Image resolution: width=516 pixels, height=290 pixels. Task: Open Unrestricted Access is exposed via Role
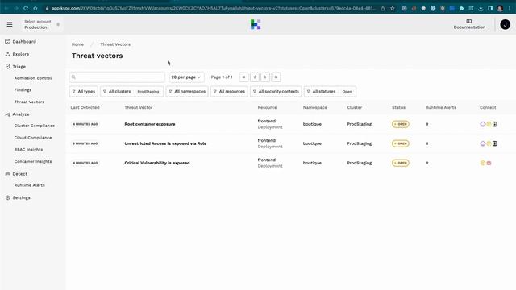[x=165, y=143]
